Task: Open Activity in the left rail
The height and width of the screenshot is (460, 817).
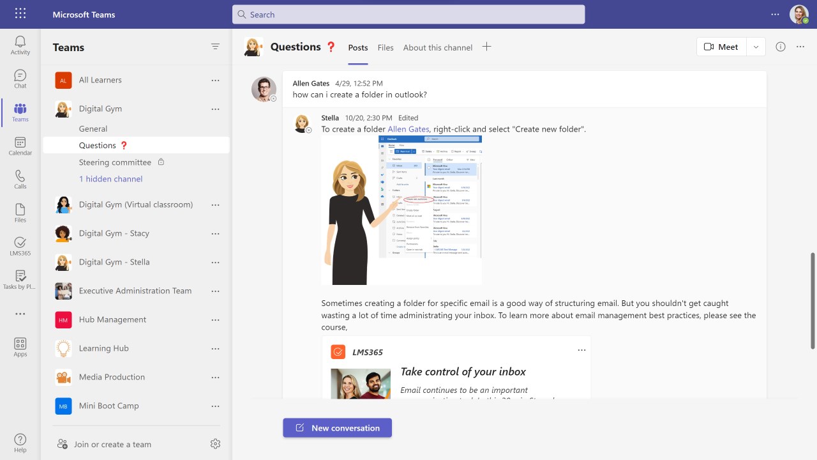Action: click(20, 45)
